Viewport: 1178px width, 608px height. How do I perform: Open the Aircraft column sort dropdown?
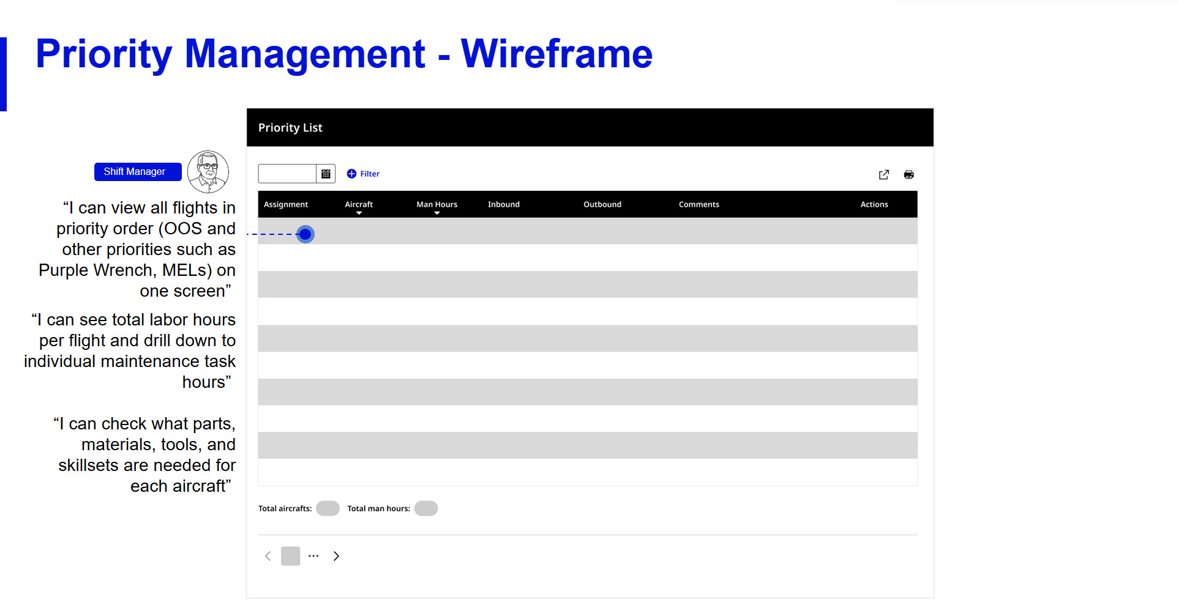359,213
